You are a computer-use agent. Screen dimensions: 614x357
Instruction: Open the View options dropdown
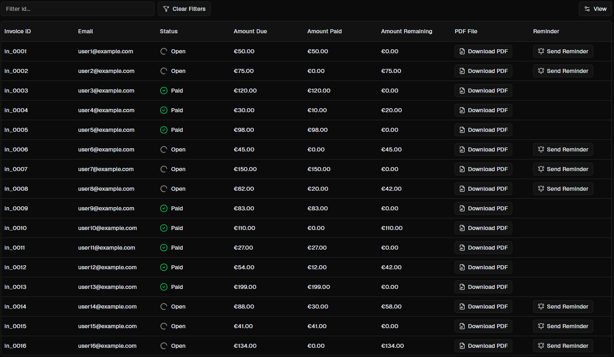[x=595, y=9]
